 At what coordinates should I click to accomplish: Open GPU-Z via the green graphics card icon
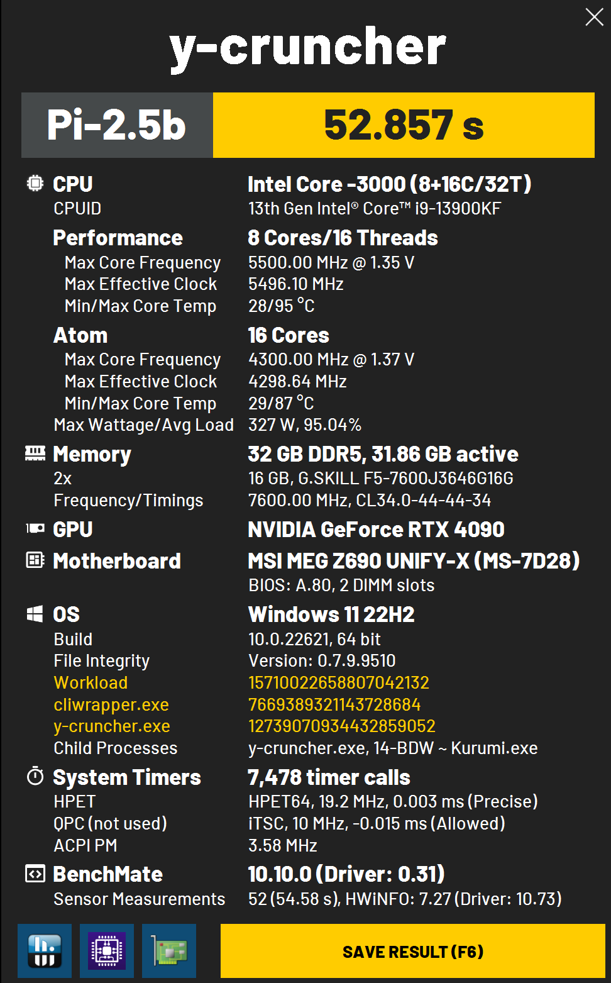pos(169,950)
